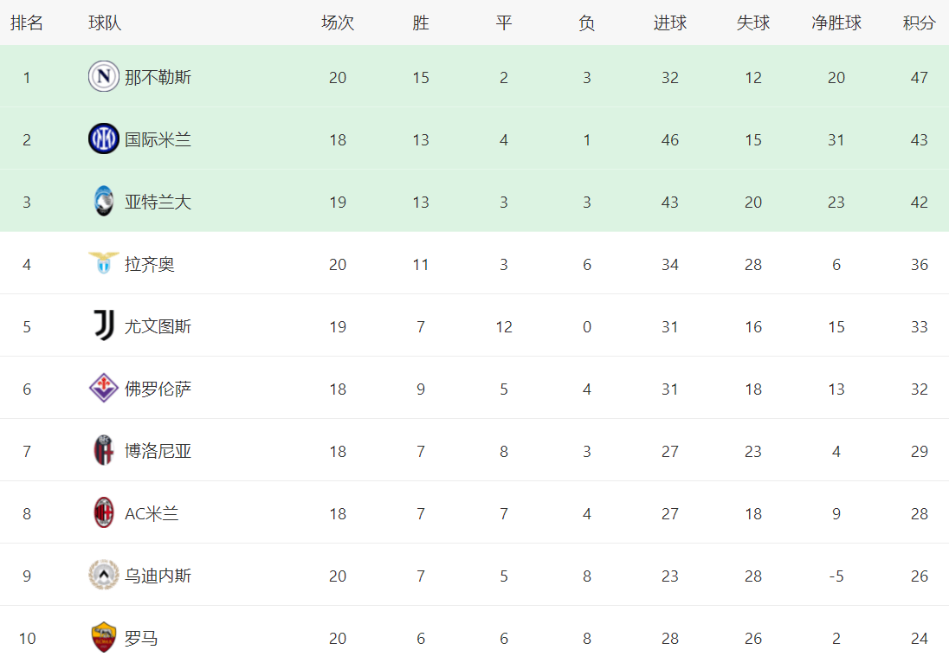Click the Udinese team logo

(104, 576)
